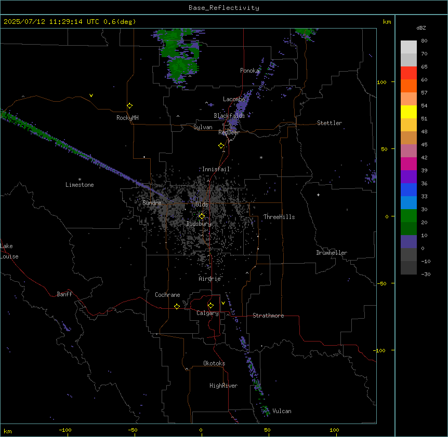Viewport: 448px width, 437px height.
Task: Click the dark gray -30 to -10 swatch
Action: pos(409,268)
